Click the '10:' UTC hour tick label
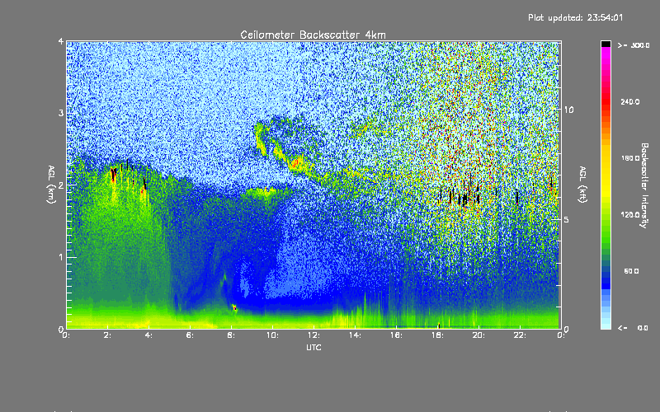660x412 pixels. pyautogui.click(x=272, y=335)
